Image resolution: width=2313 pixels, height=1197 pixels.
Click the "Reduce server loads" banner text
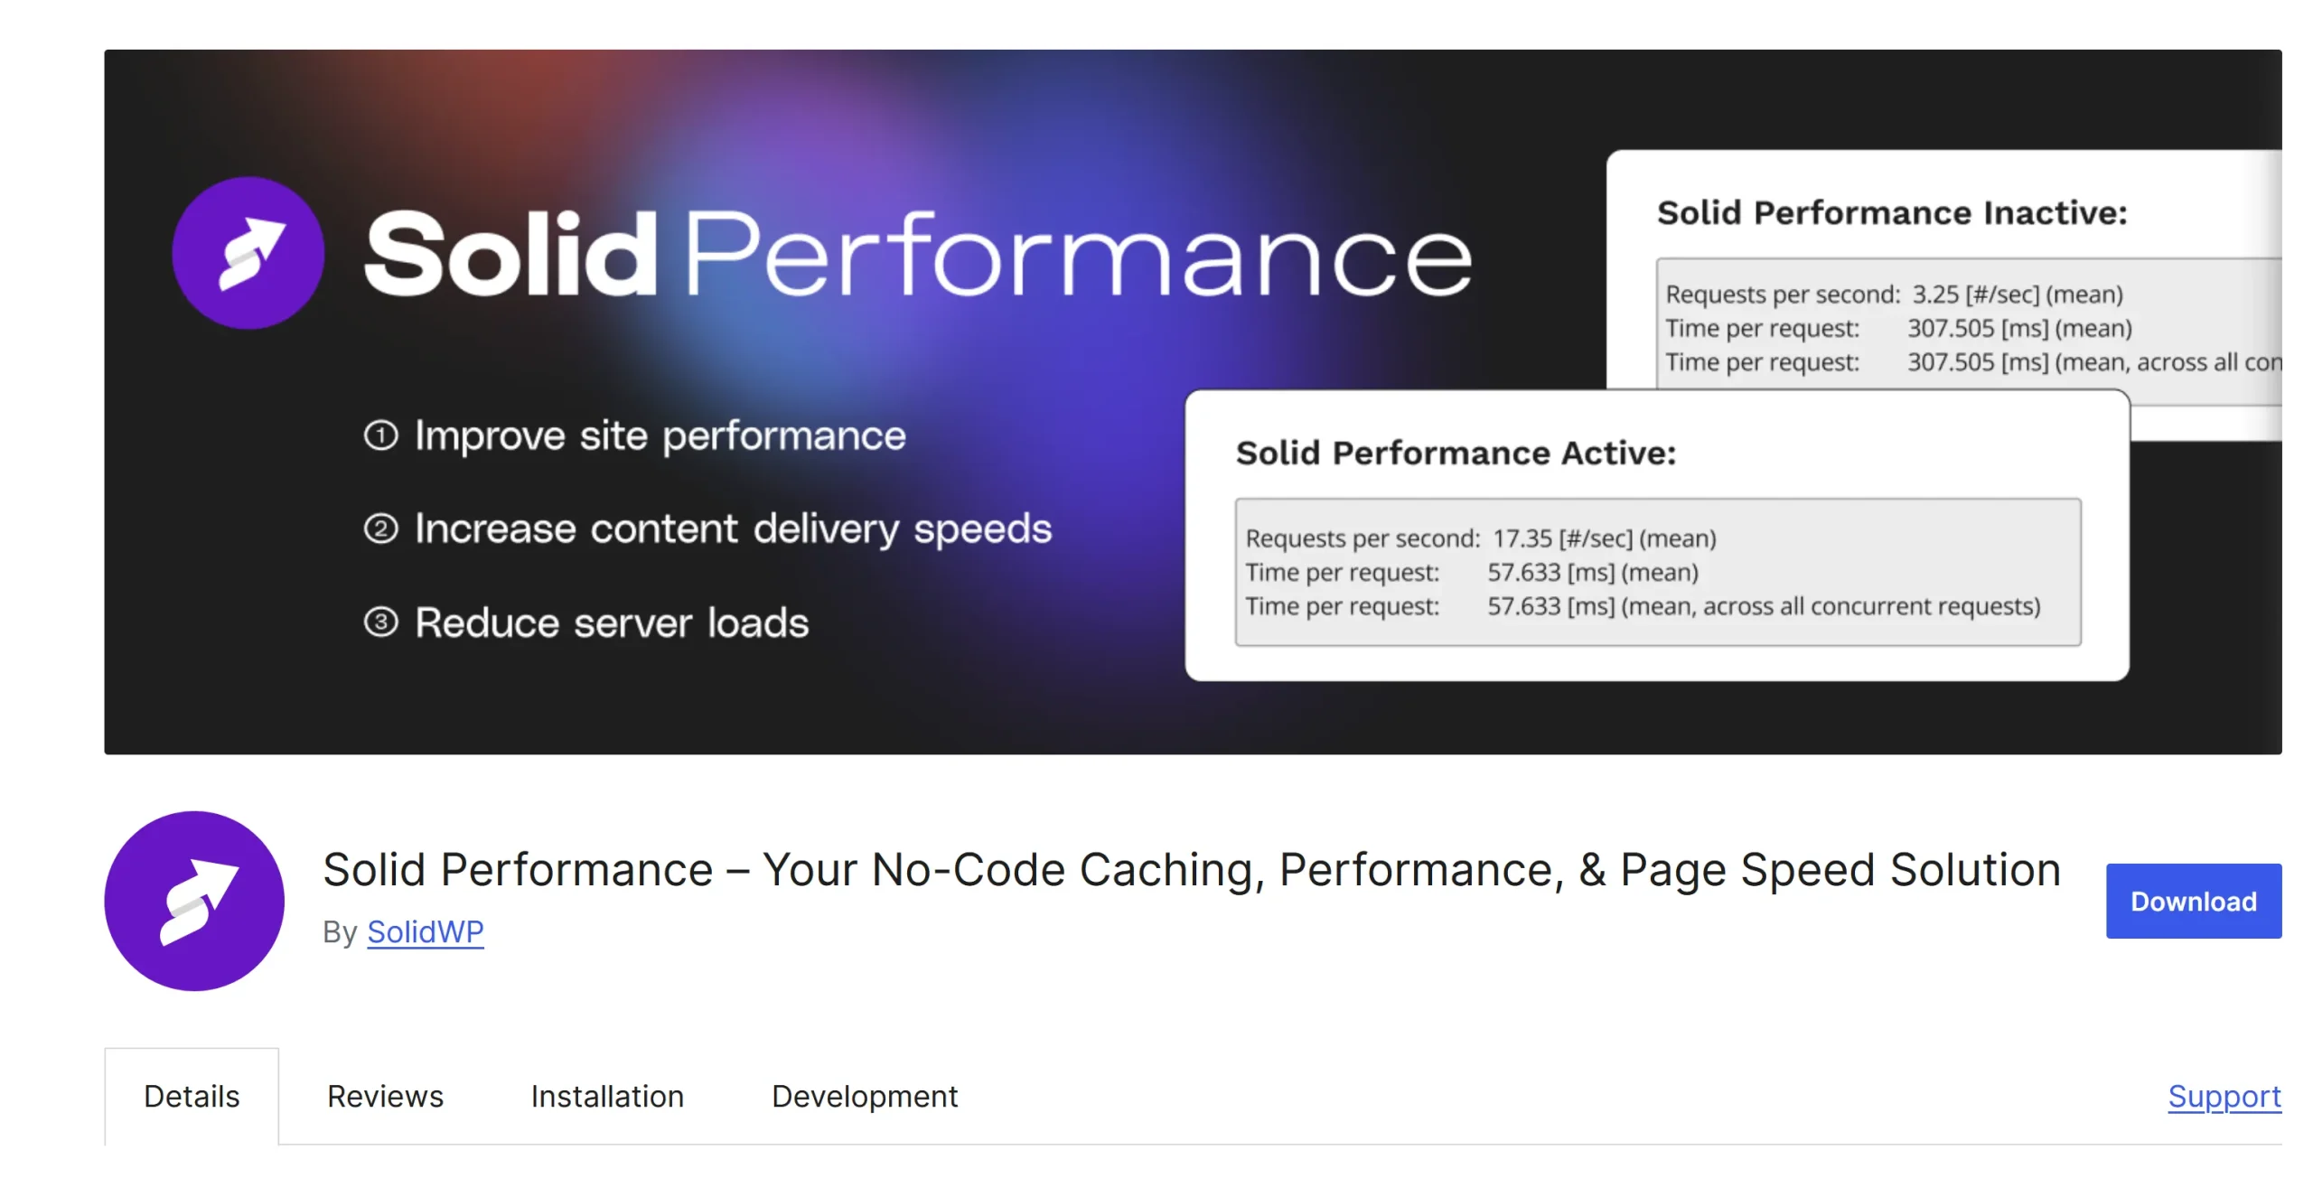click(612, 622)
